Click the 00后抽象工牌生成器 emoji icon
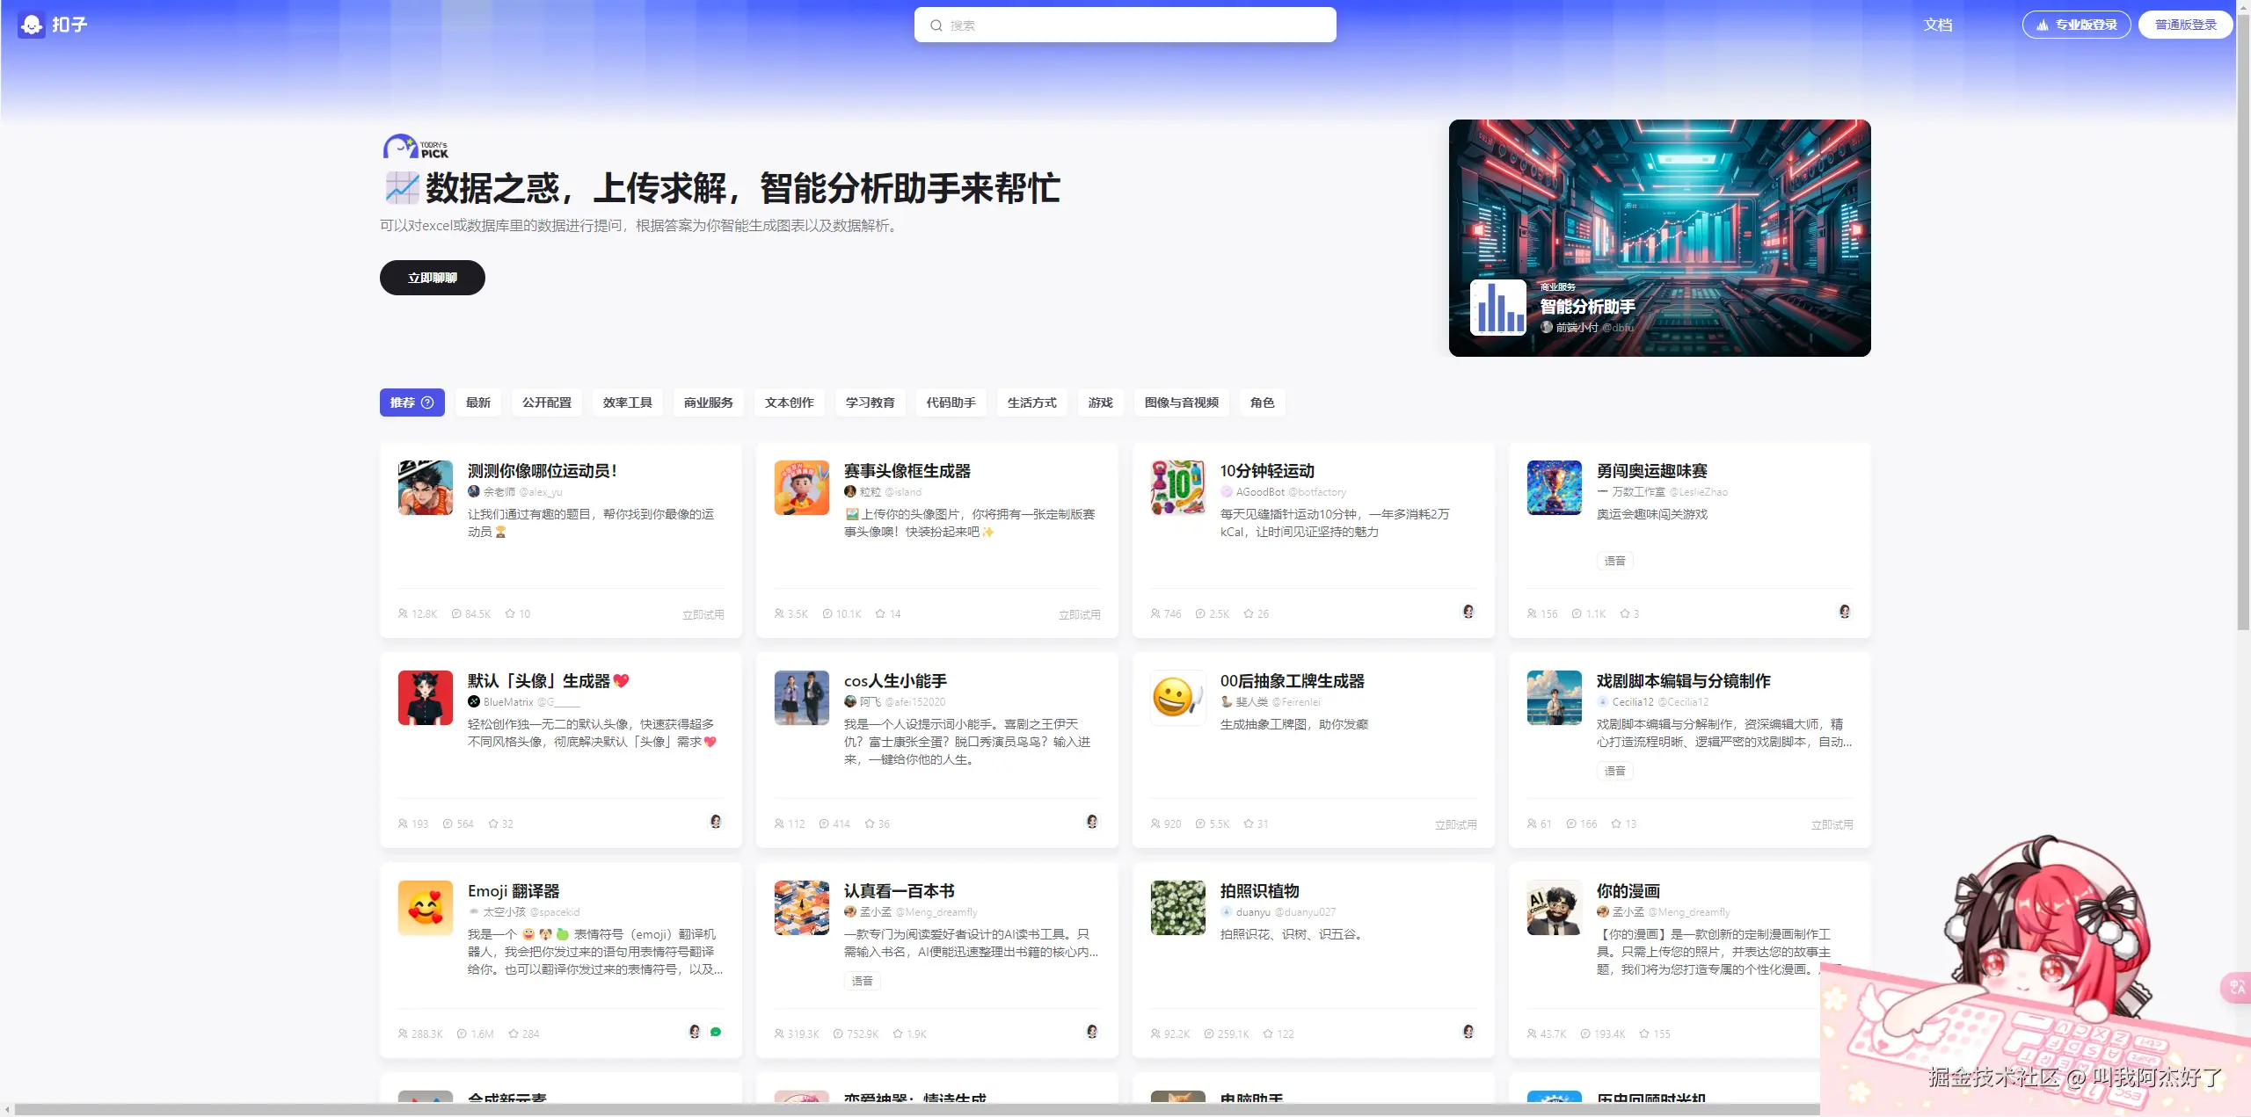This screenshot has width=2251, height=1117. point(1177,698)
